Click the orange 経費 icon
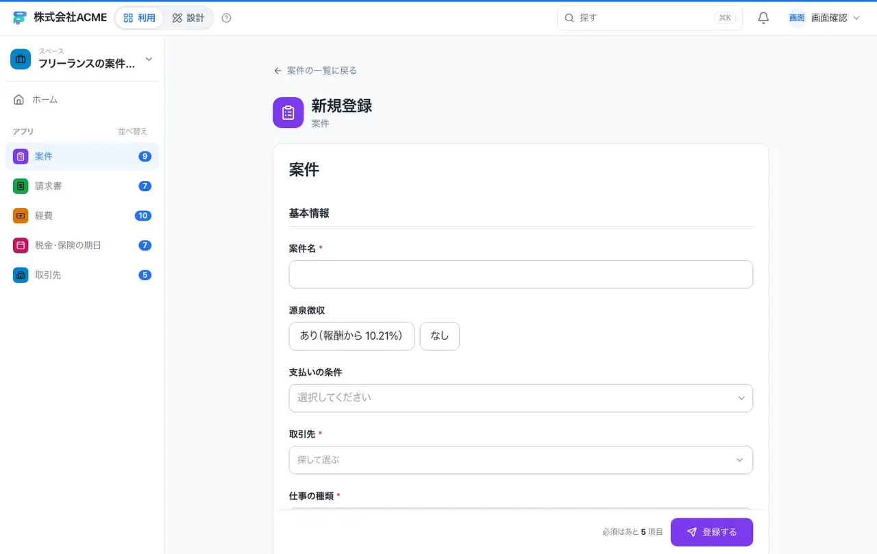This screenshot has height=554, width=877. [x=21, y=216]
